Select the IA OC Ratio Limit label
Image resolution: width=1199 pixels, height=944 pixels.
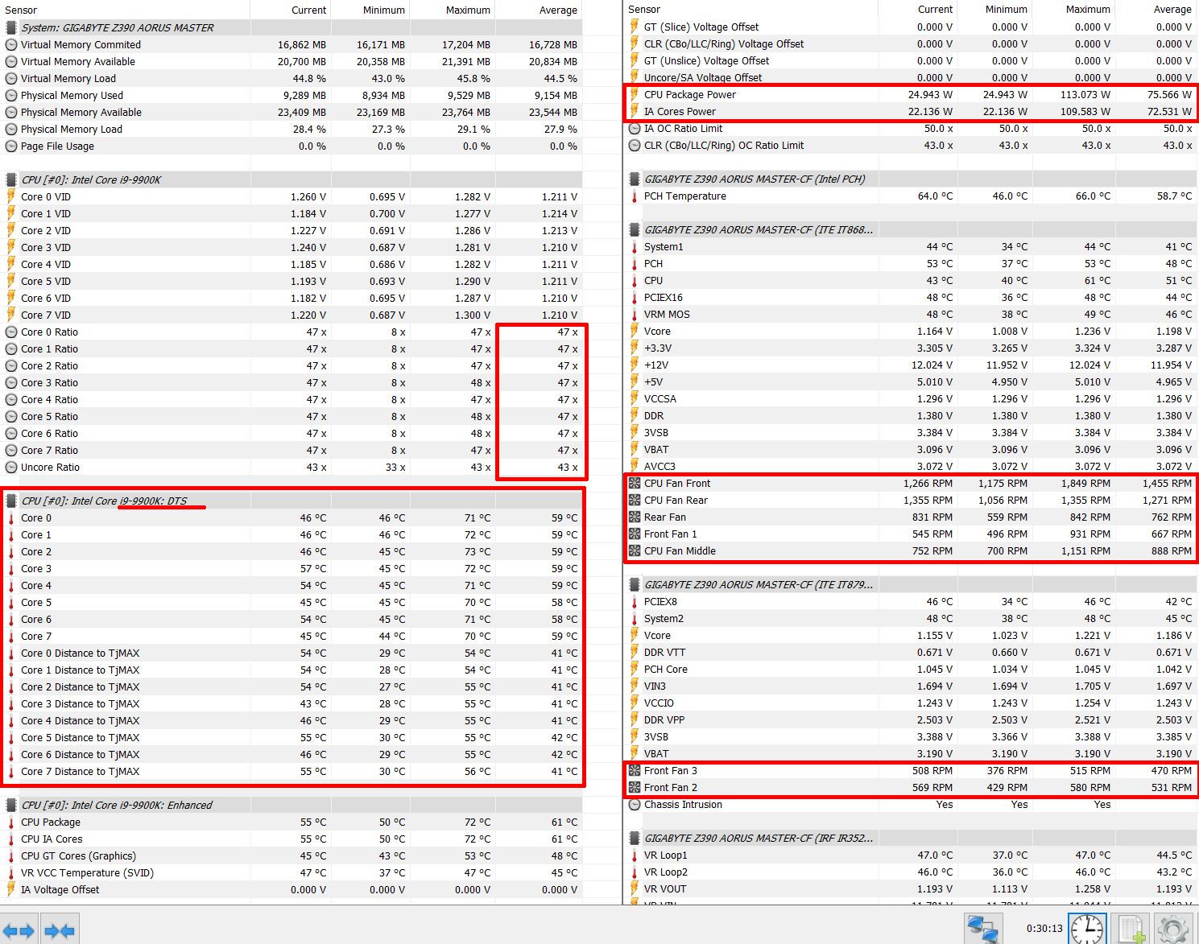683,128
